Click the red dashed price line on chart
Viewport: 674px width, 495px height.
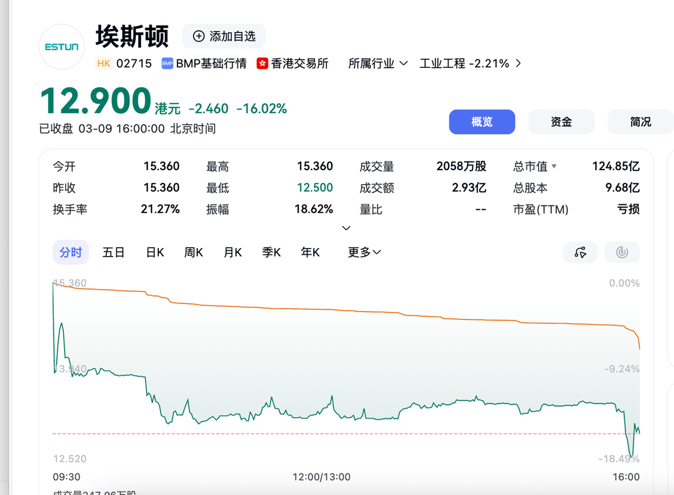[337, 433]
